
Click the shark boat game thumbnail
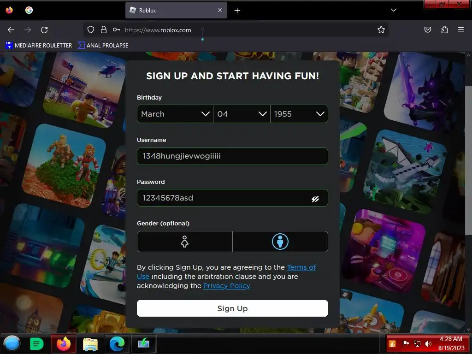(405, 171)
